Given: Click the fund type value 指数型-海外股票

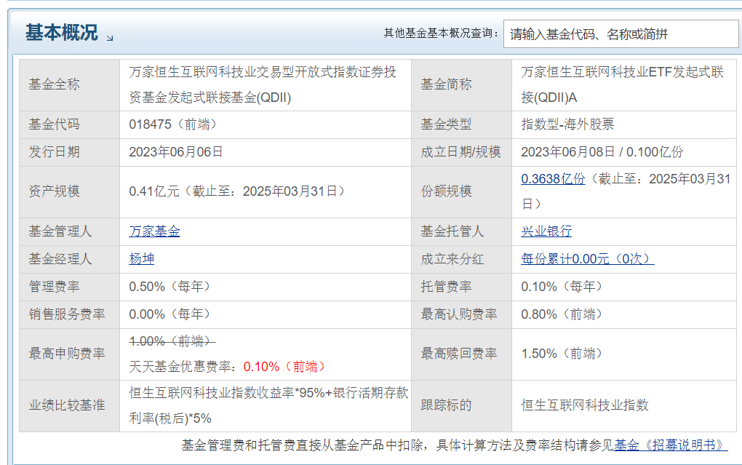Looking at the screenshot, I should 567,124.
